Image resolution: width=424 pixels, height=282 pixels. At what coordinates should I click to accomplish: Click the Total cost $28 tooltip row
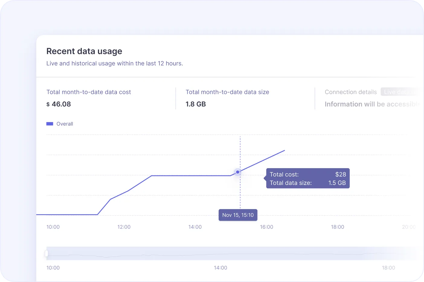click(x=308, y=174)
